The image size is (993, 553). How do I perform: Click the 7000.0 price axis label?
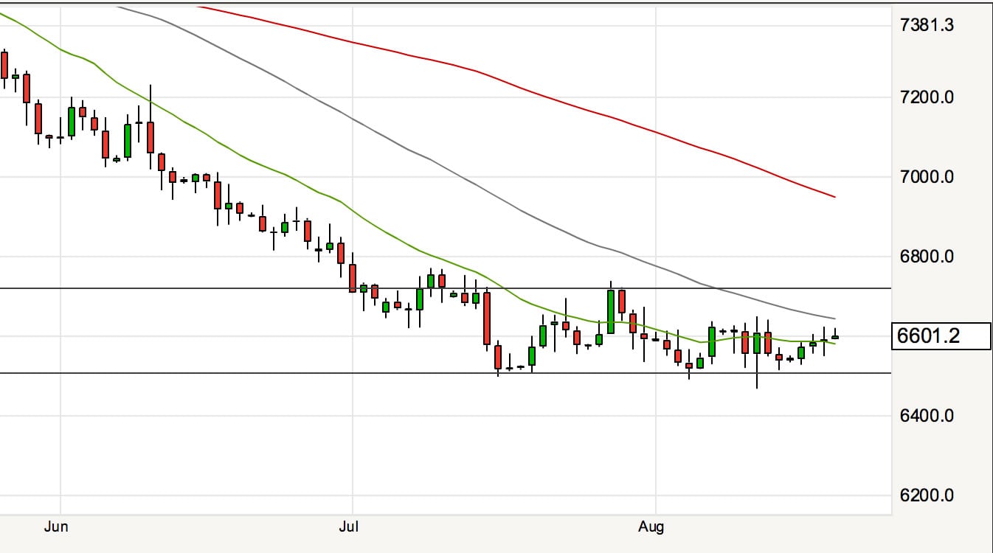click(927, 177)
